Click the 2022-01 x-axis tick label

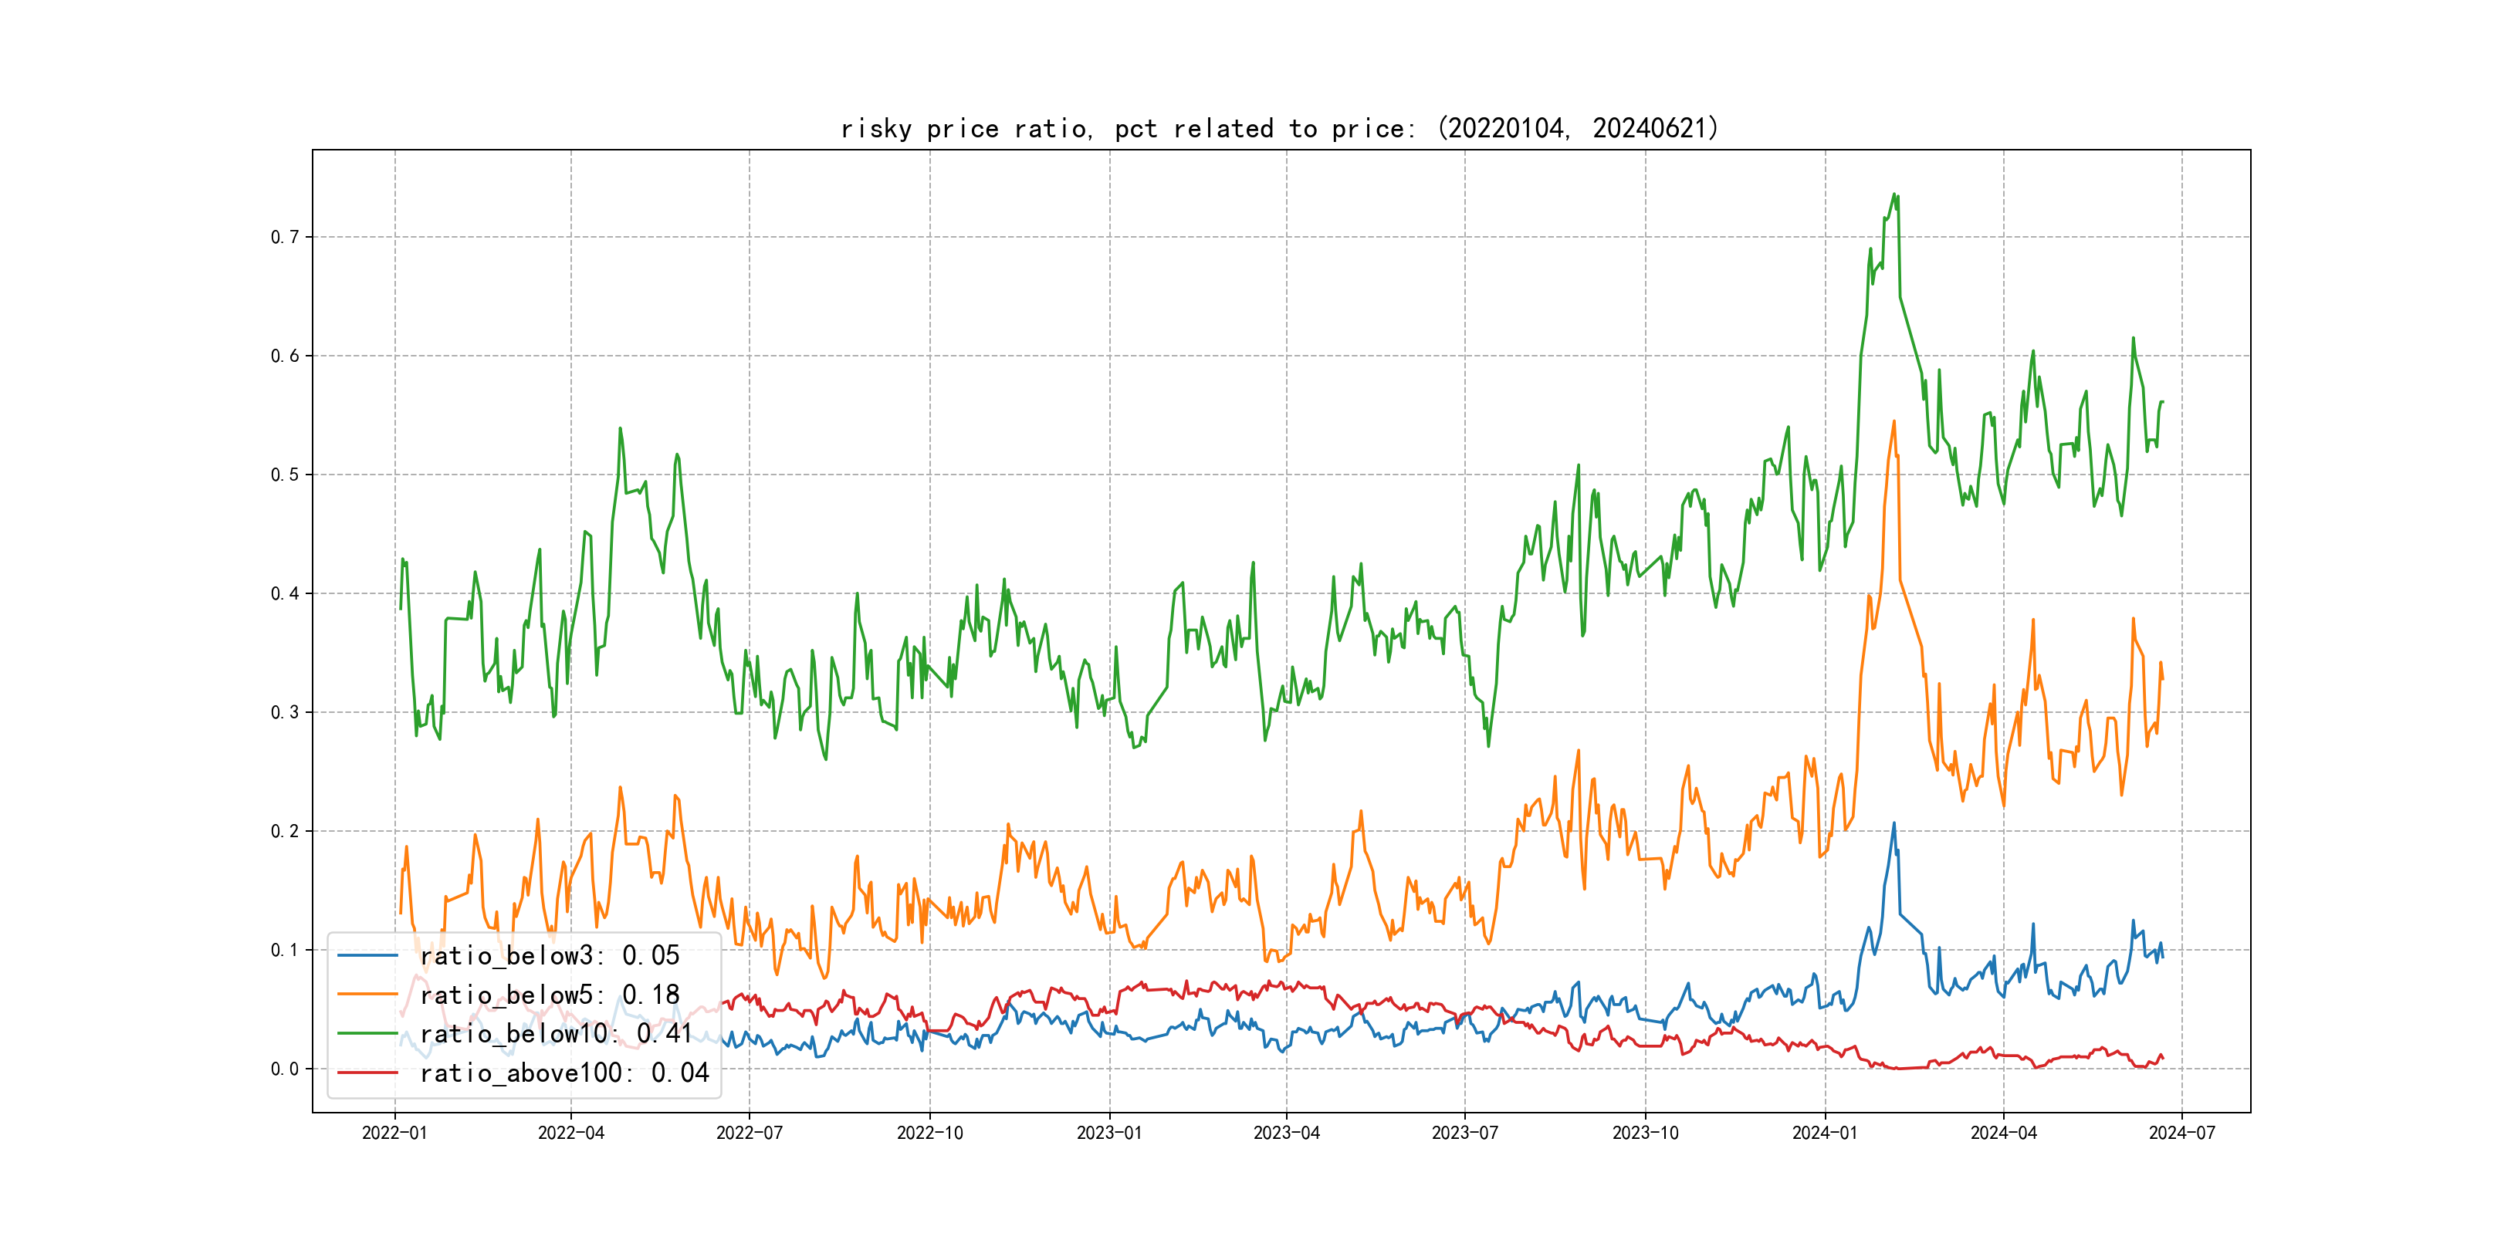[x=394, y=1133]
